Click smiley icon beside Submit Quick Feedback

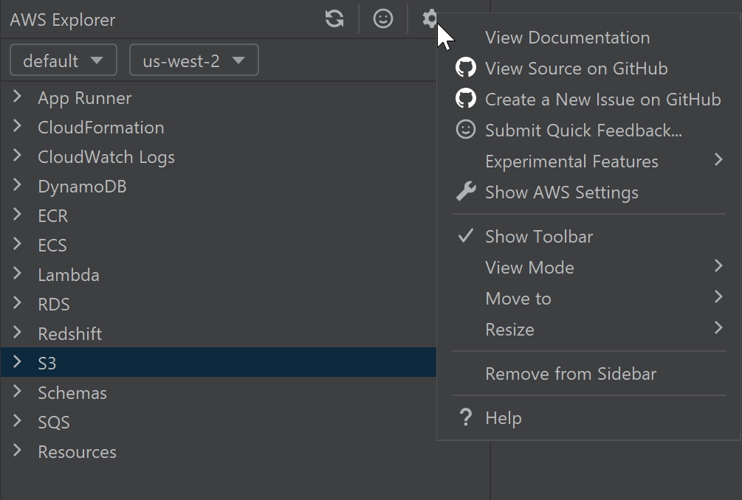466,131
